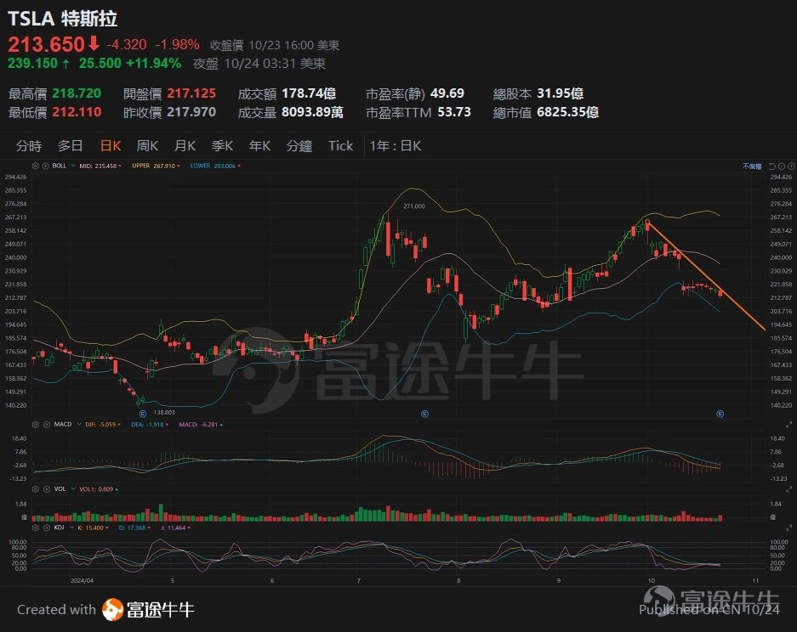Click the 1年 : 日K range selector
797x632 pixels.
tap(396, 146)
